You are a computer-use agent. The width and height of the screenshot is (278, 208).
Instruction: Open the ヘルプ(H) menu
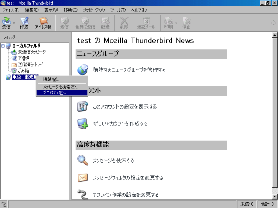click(139, 10)
